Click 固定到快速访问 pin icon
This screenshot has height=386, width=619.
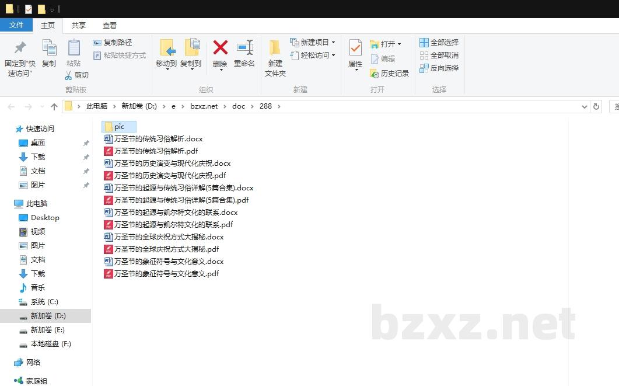[19, 50]
